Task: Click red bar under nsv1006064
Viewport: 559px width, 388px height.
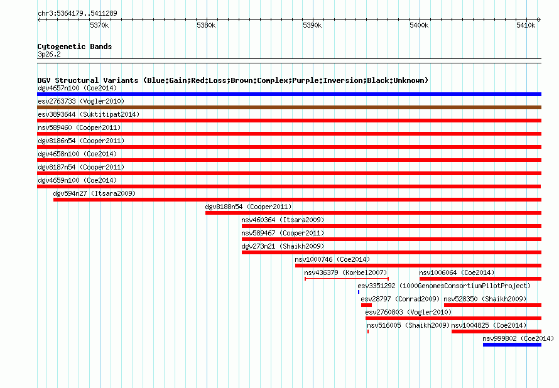Action: click(480, 279)
